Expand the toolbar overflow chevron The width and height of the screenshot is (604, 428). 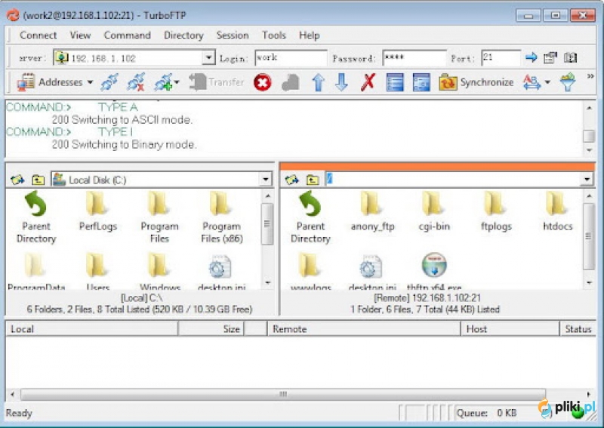pyautogui.click(x=590, y=76)
